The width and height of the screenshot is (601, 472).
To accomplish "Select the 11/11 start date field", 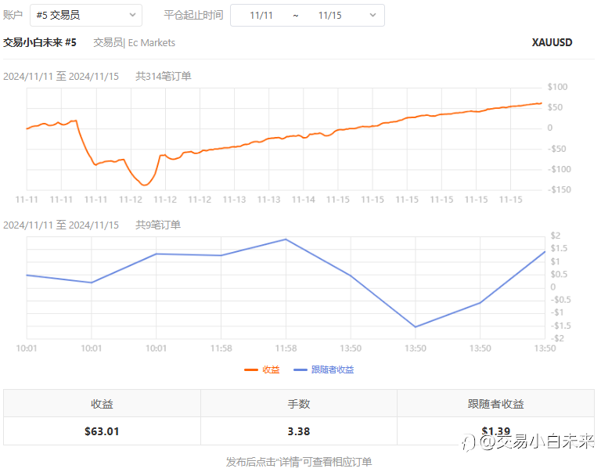I will tap(261, 16).
